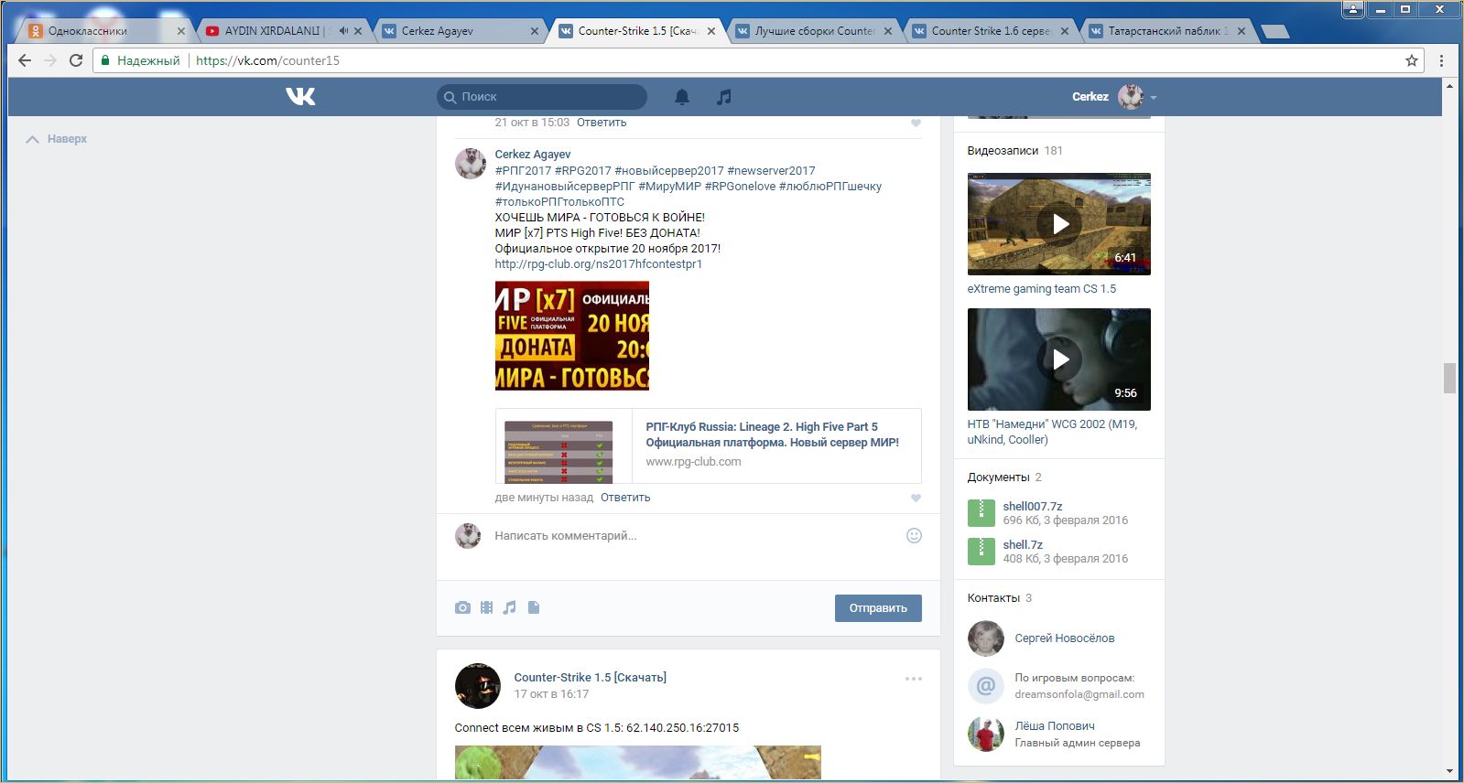Image resolution: width=1464 pixels, height=783 pixels.
Task: Open Counter-Strike 1.5 [Скачать] post author
Action: [x=591, y=678]
